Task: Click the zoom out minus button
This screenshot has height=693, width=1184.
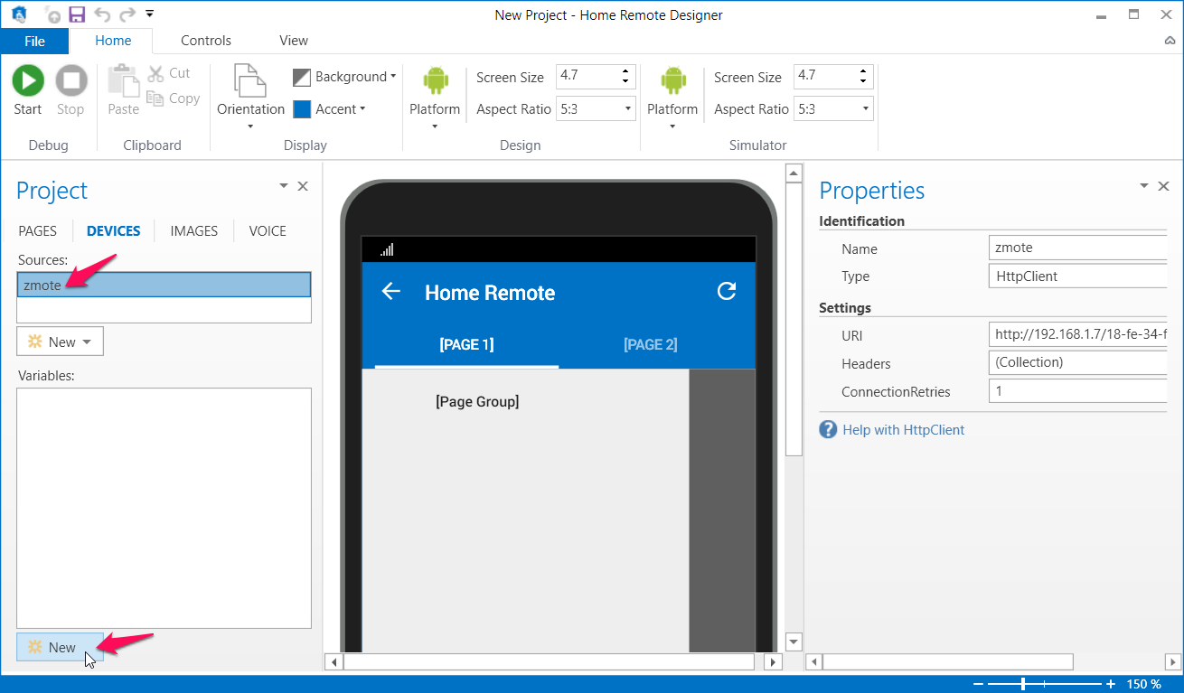Action: 978,684
